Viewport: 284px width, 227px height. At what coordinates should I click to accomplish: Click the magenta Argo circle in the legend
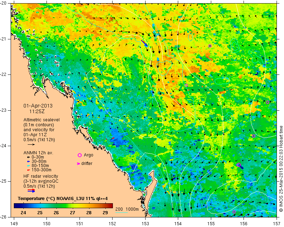[x=80, y=155]
